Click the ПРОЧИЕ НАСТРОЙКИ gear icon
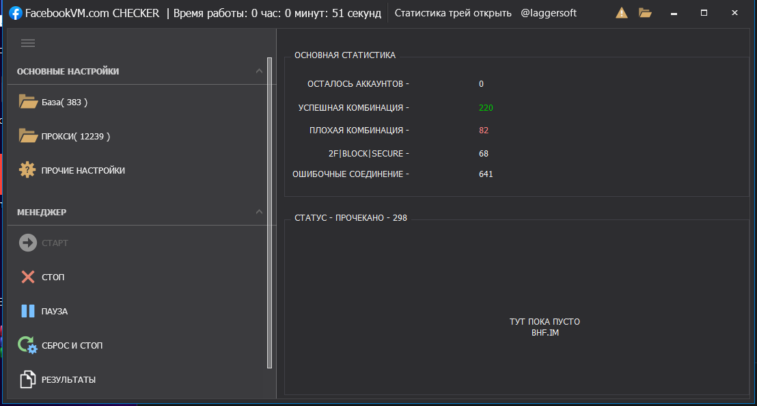This screenshot has width=757, height=406. pyautogui.click(x=27, y=170)
